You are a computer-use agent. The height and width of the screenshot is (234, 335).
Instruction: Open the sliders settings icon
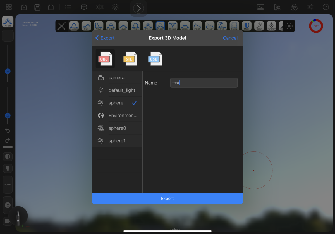310,7
